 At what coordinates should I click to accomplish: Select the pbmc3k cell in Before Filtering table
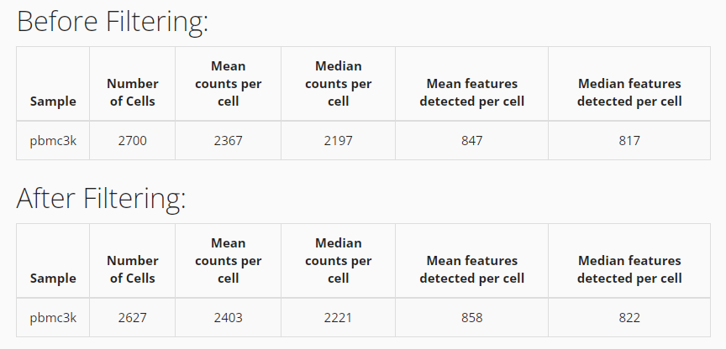[x=53, y=141]
